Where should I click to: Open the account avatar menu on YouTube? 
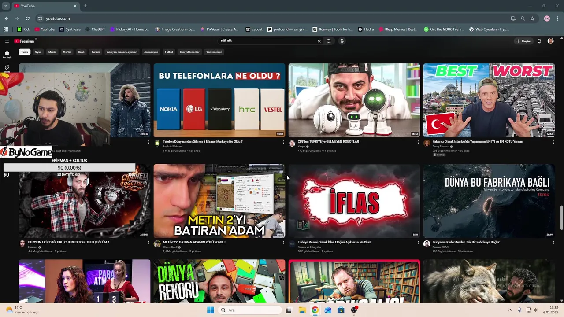pyautogui.click(x=550, y=41)
